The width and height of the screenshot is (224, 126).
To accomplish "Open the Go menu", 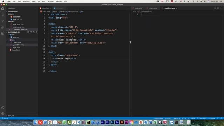I will [x=39, y=1].
